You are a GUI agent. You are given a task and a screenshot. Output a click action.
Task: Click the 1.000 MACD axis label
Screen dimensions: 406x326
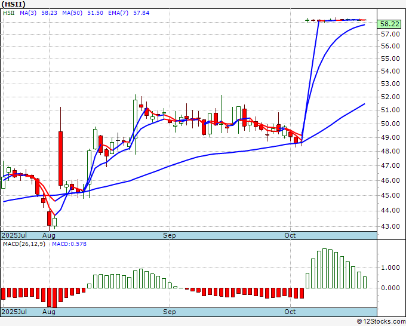click(x=390, y=267)
